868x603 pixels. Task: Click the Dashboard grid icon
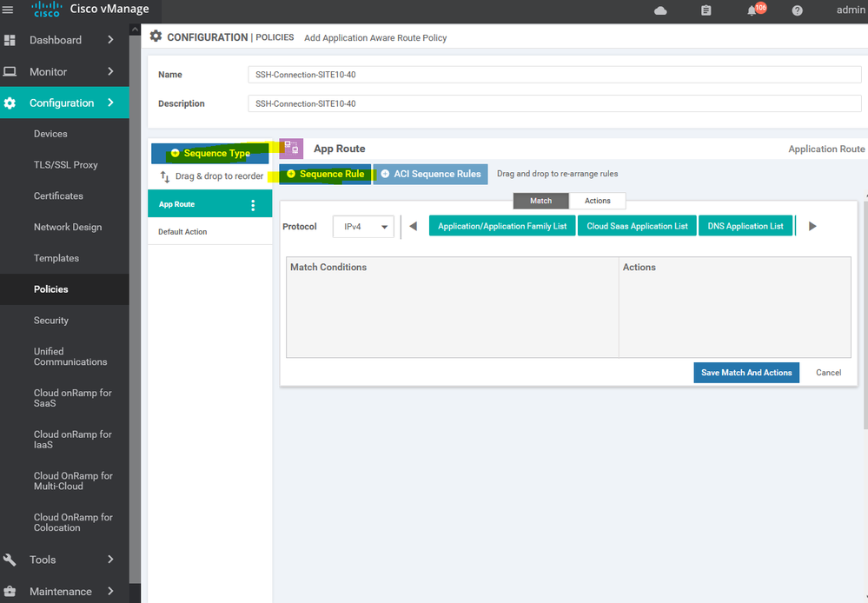(x=10, y=40)
